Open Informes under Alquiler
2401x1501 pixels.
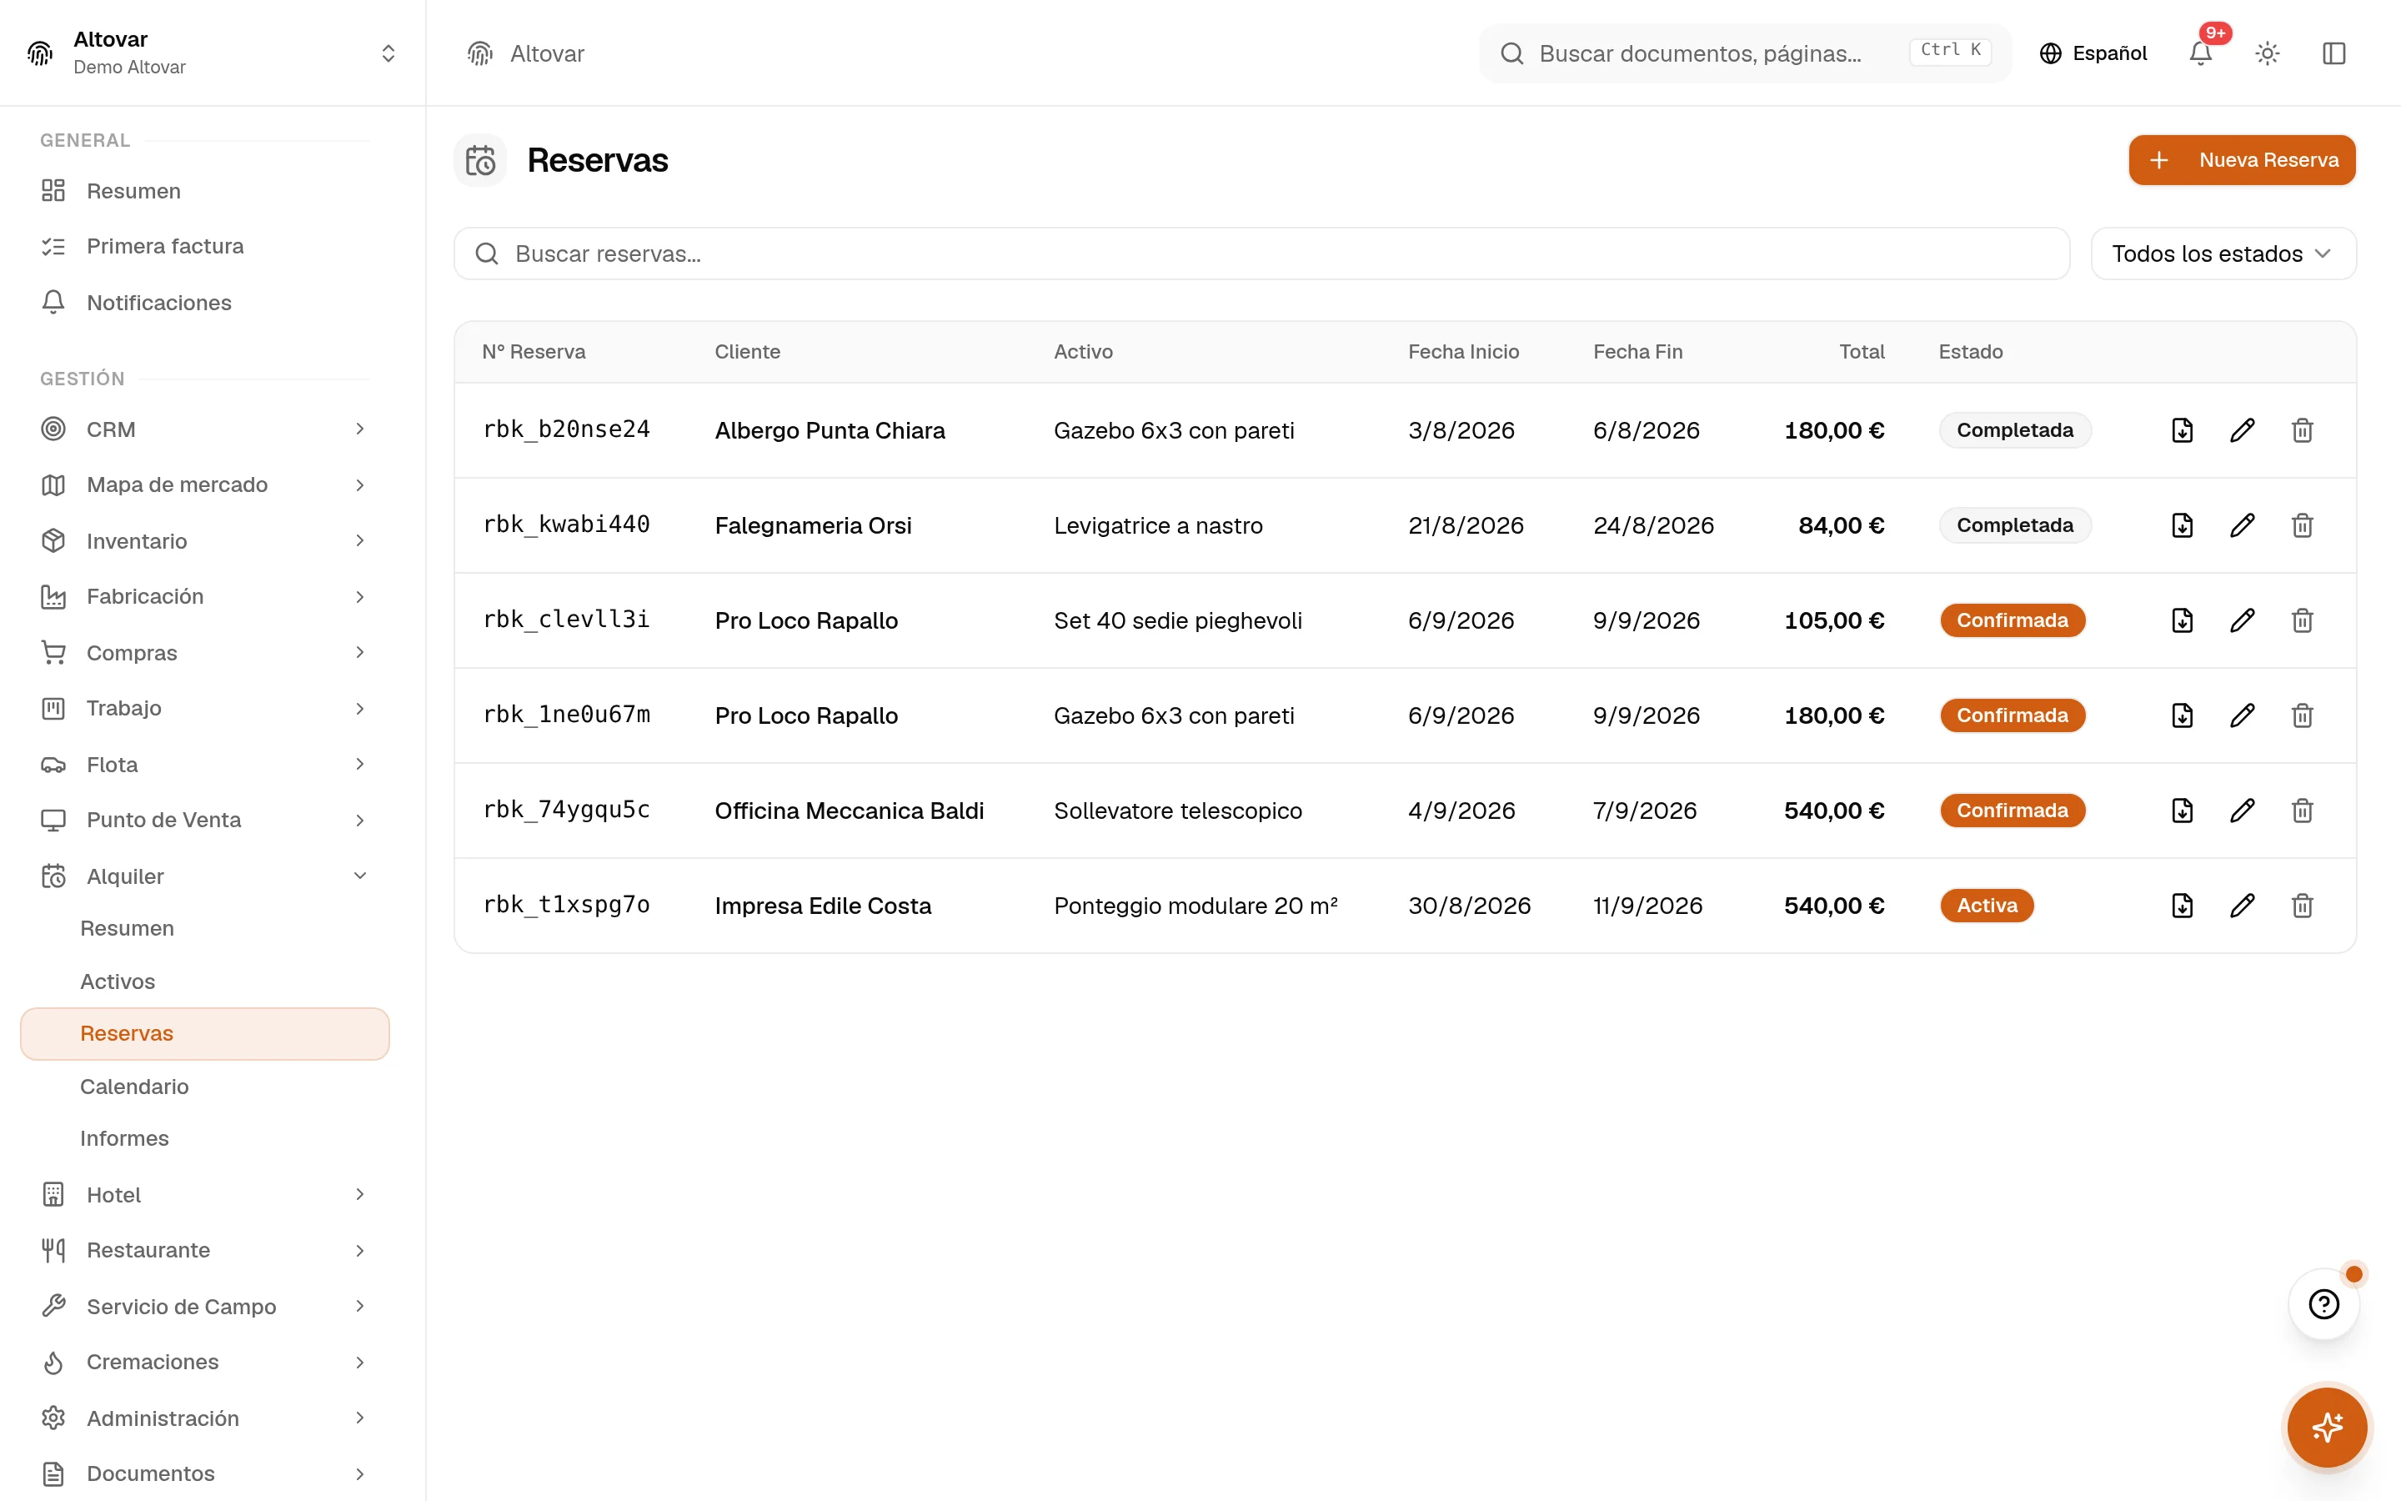204,1138
